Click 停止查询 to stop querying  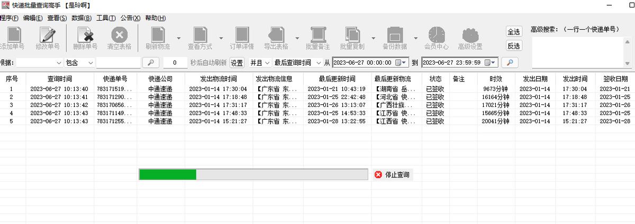click(x=392, y=175)
